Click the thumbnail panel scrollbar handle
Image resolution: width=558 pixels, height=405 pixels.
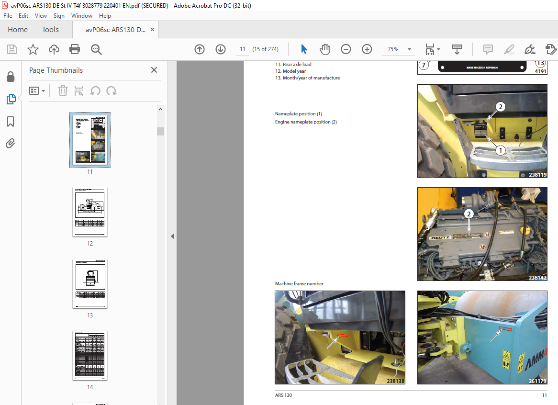[160, 131]
